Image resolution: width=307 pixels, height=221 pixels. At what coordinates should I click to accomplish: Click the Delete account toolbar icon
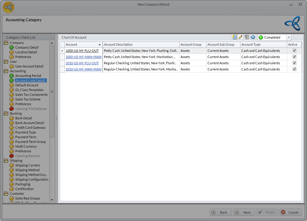point(247,37)
